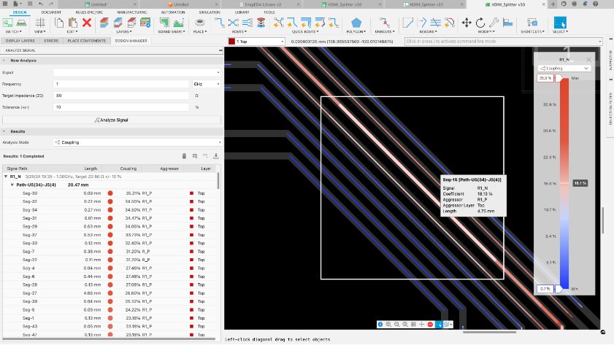Click the Select tool icon
Screen dimensions: 614x348
tap(560, 23)
